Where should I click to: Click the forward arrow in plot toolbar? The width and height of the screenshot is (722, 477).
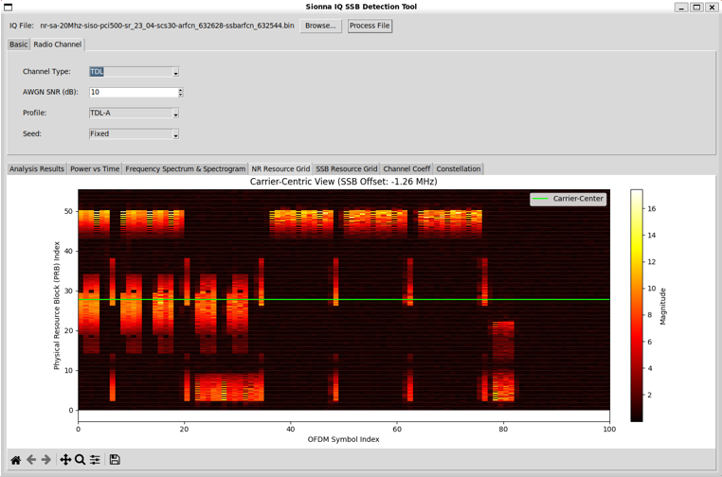point(45,460)
